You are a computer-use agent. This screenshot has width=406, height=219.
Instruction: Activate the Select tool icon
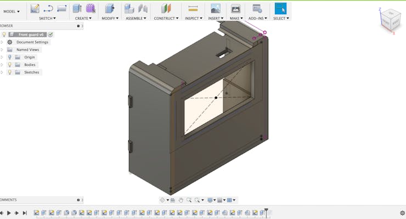coord(281,9)
